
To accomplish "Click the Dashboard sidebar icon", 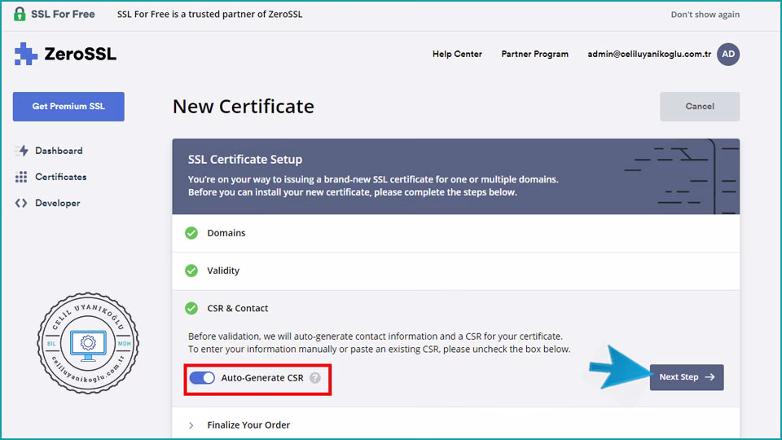I will coord(21,151).
